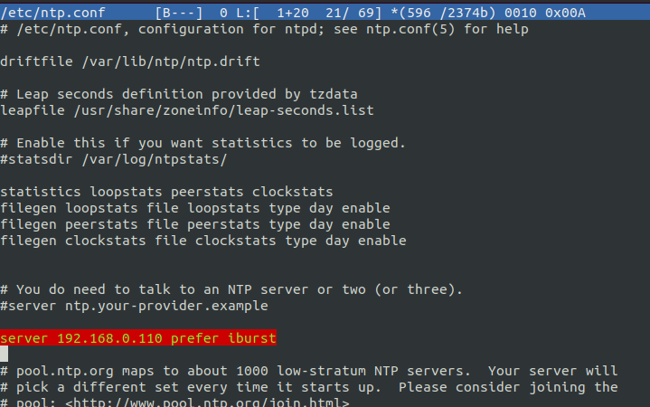Click the leapfile /usr/share/zoneinfo path line
The height and width of the screenshot is (407, 650).
[x=187, y=110]
